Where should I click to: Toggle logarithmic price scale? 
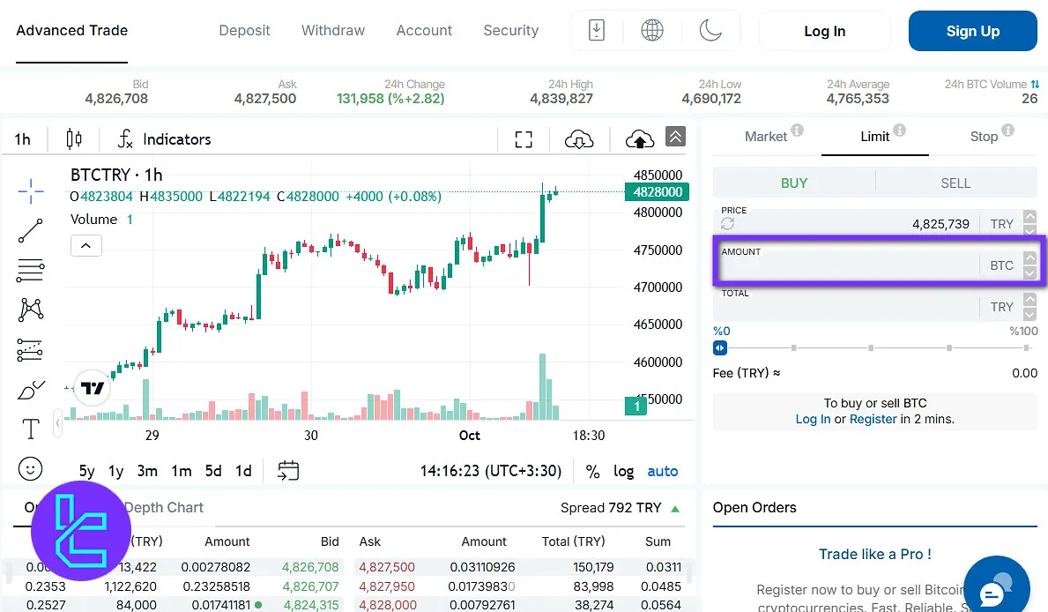(623, 471)
